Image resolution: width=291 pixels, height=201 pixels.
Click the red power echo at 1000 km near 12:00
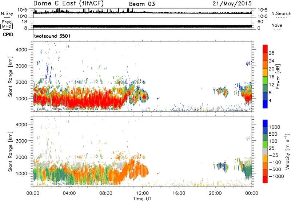[144, 97]
